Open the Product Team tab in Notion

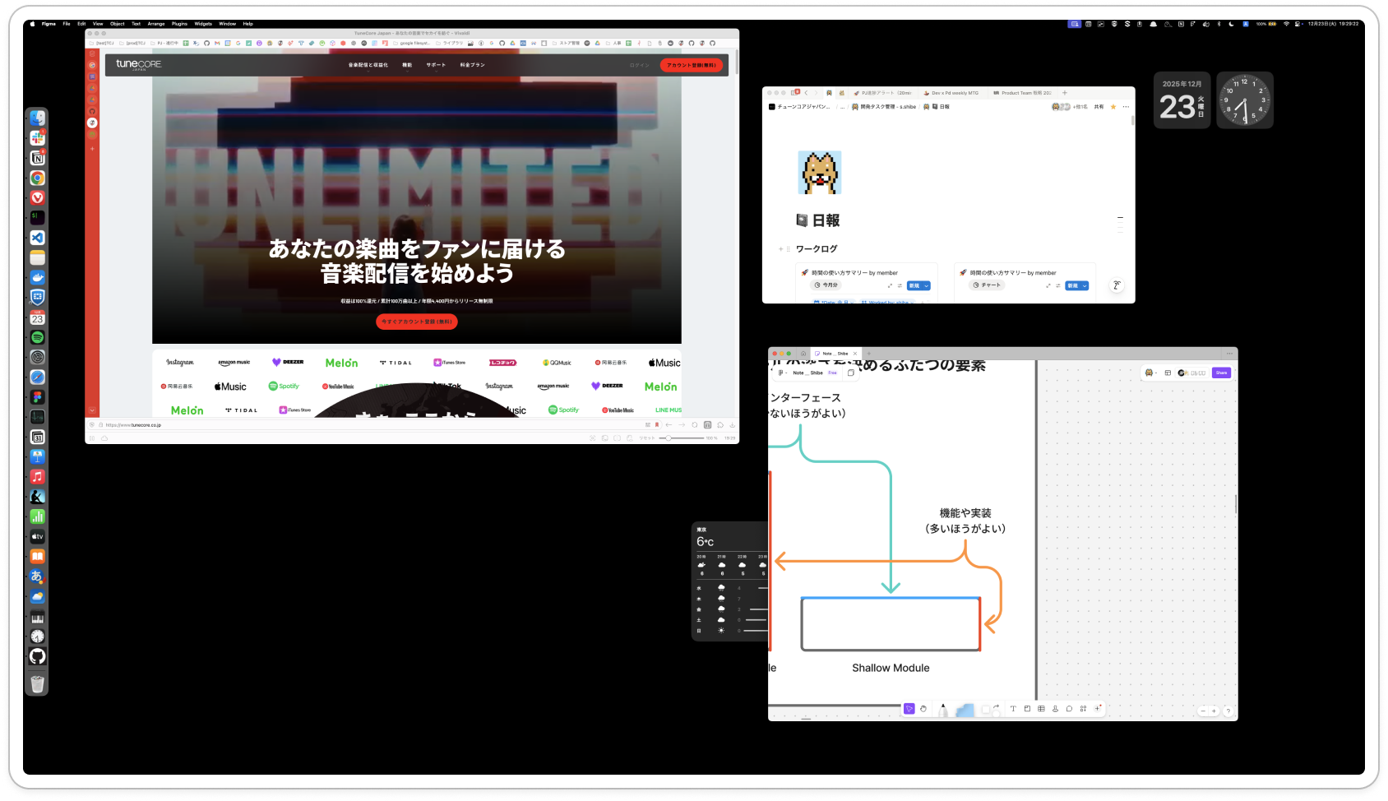tap(1022, 93)
